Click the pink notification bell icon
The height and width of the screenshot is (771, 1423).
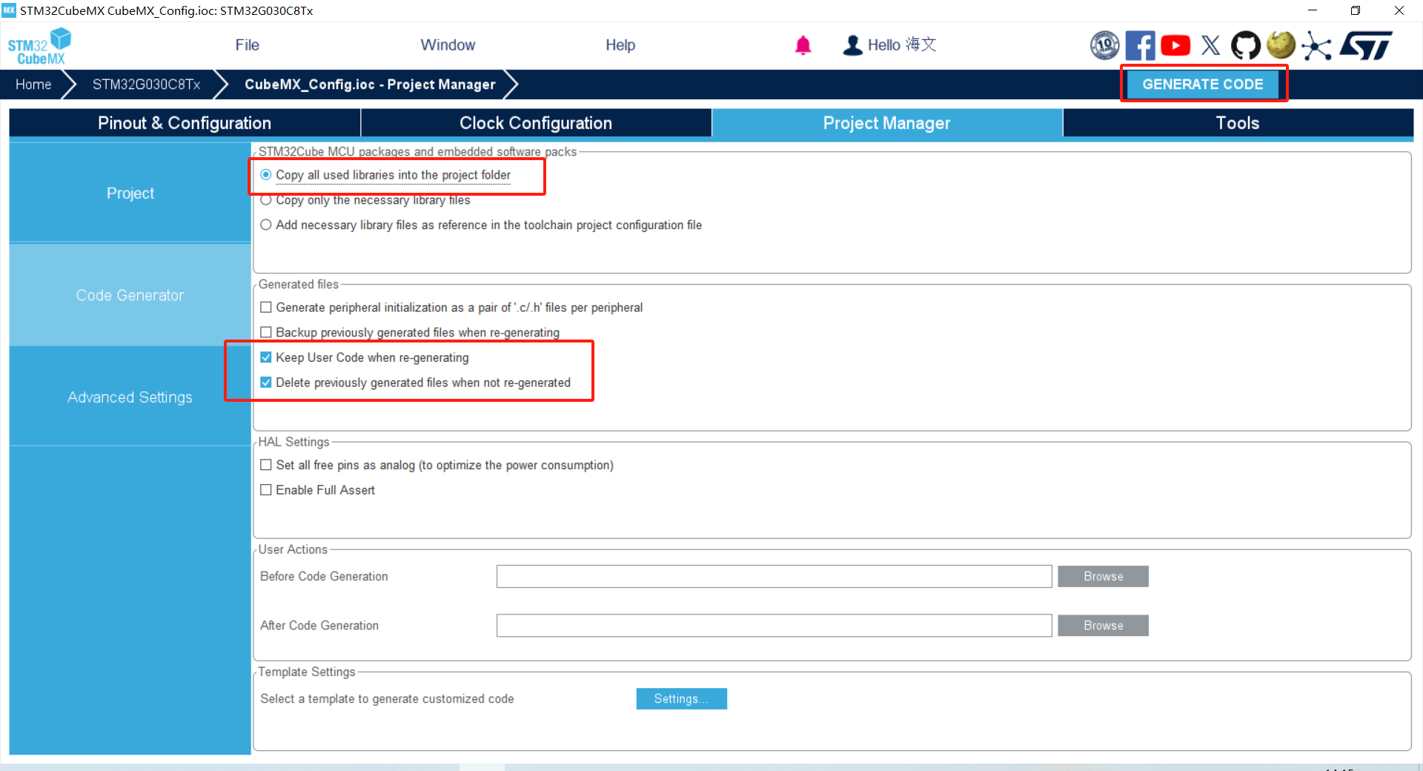(x=803, y=46)
